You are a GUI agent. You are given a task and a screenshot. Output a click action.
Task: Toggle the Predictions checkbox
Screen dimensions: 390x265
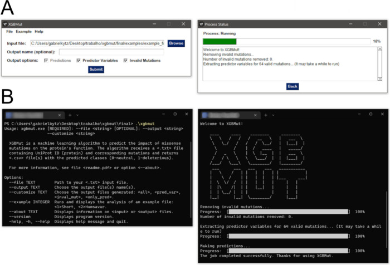click(x=46, y=61)
